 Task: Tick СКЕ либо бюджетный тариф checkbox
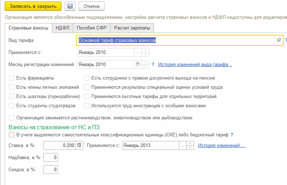pyautogui.click(x=11, y=135)
